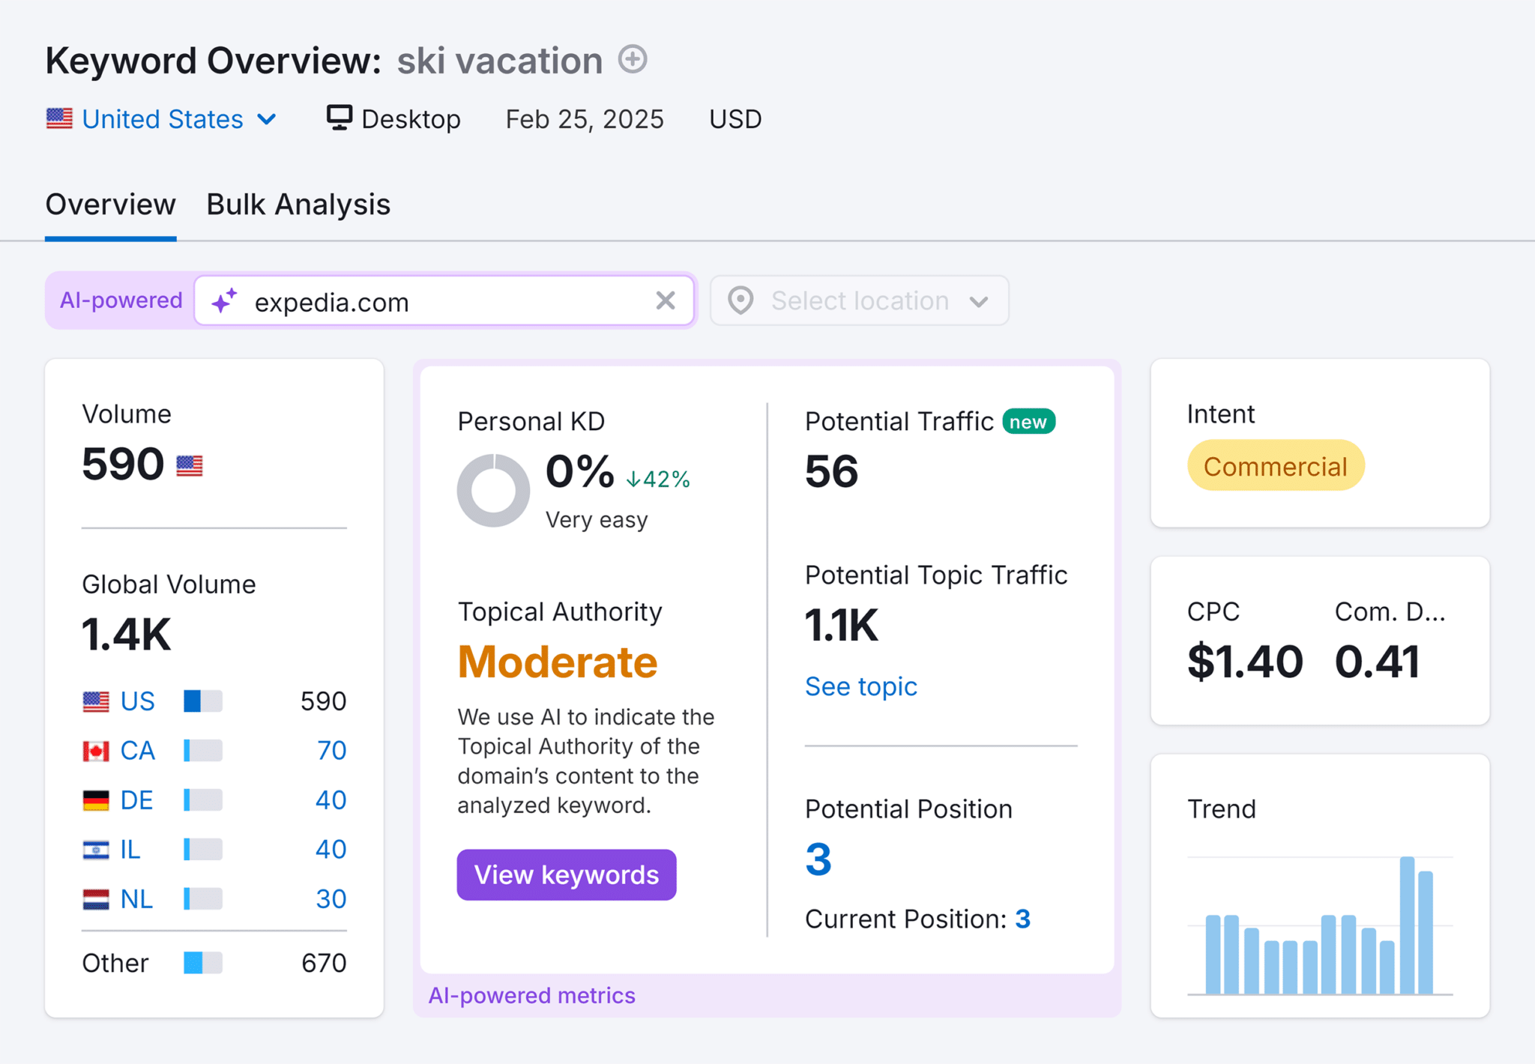1535x1064 pixels.
Task: Click the IL country link
Action: [130, 849]
